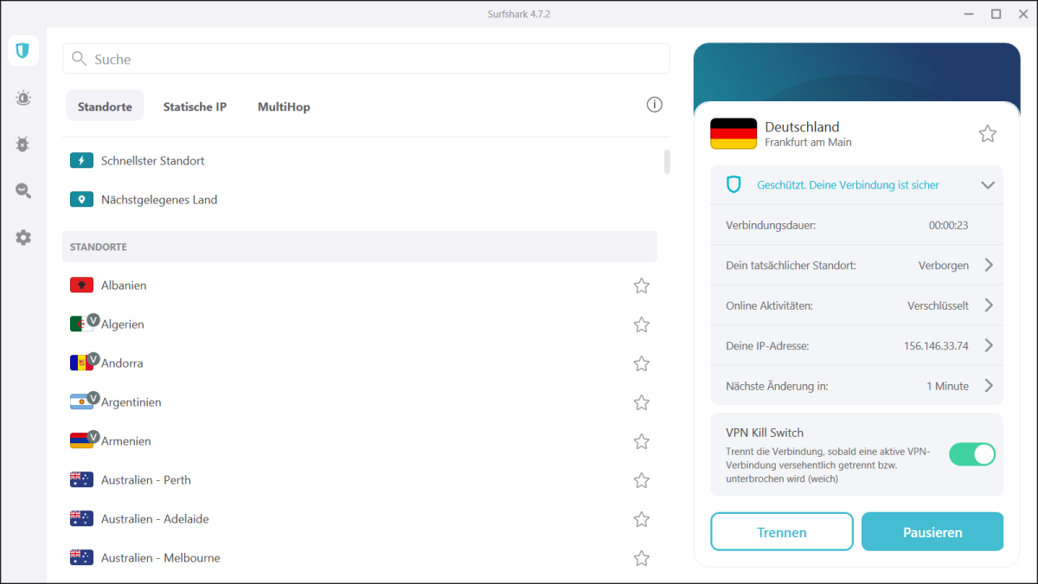Favorite the connected Deutschland location

[988, 133]
